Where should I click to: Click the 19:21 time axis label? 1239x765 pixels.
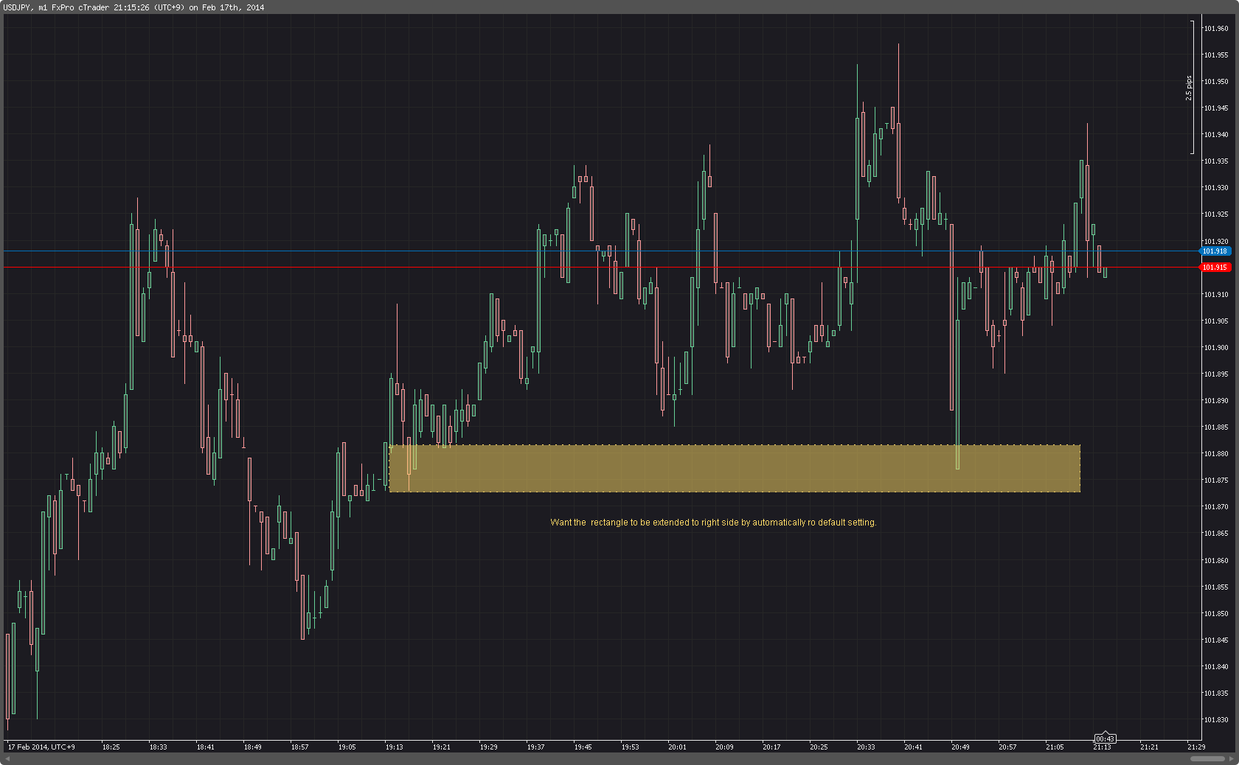pos(441,747)
